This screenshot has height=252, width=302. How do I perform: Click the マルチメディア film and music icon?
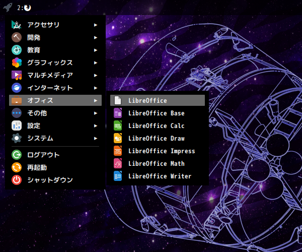[17, 75]
